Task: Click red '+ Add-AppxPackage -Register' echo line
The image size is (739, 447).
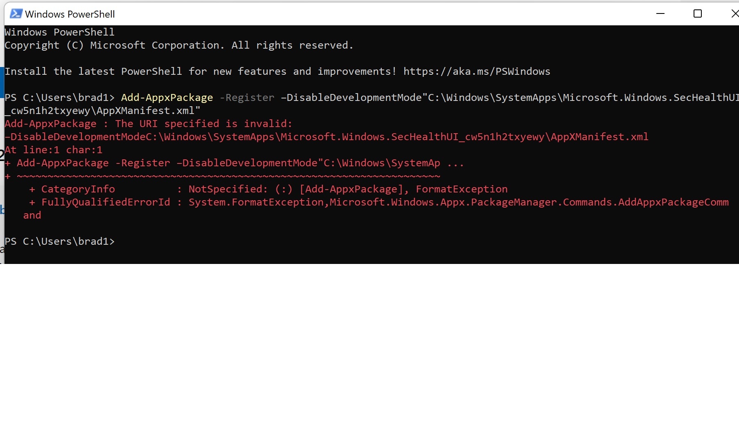Action: point(234,163)
